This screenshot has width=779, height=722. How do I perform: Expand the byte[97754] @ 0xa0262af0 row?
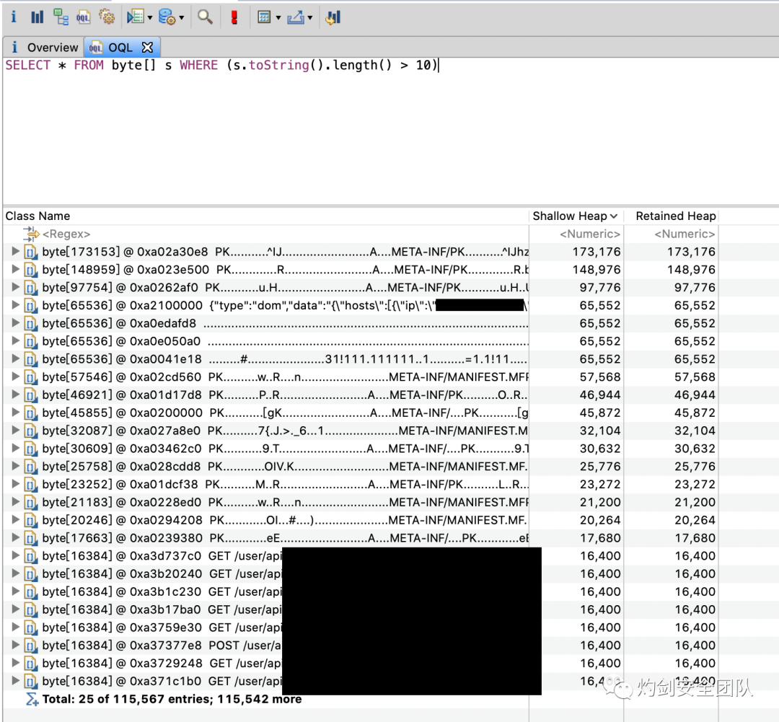15,287
